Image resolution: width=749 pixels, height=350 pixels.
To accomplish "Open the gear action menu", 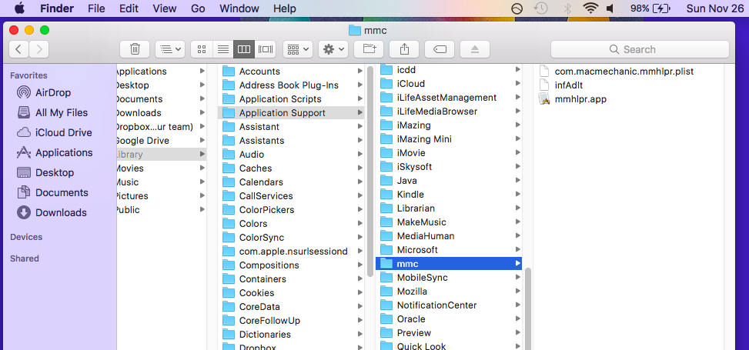I will pyautogui.click(x=333, y=49).
